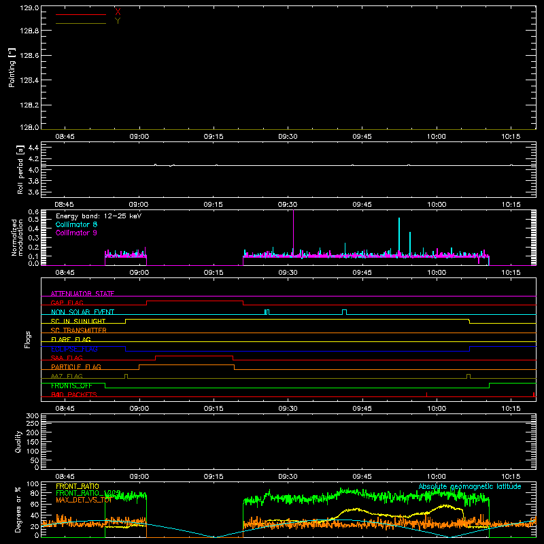
Task: Click the 'Energy band: 12-25 keV' text
Action: coord(99,216)
